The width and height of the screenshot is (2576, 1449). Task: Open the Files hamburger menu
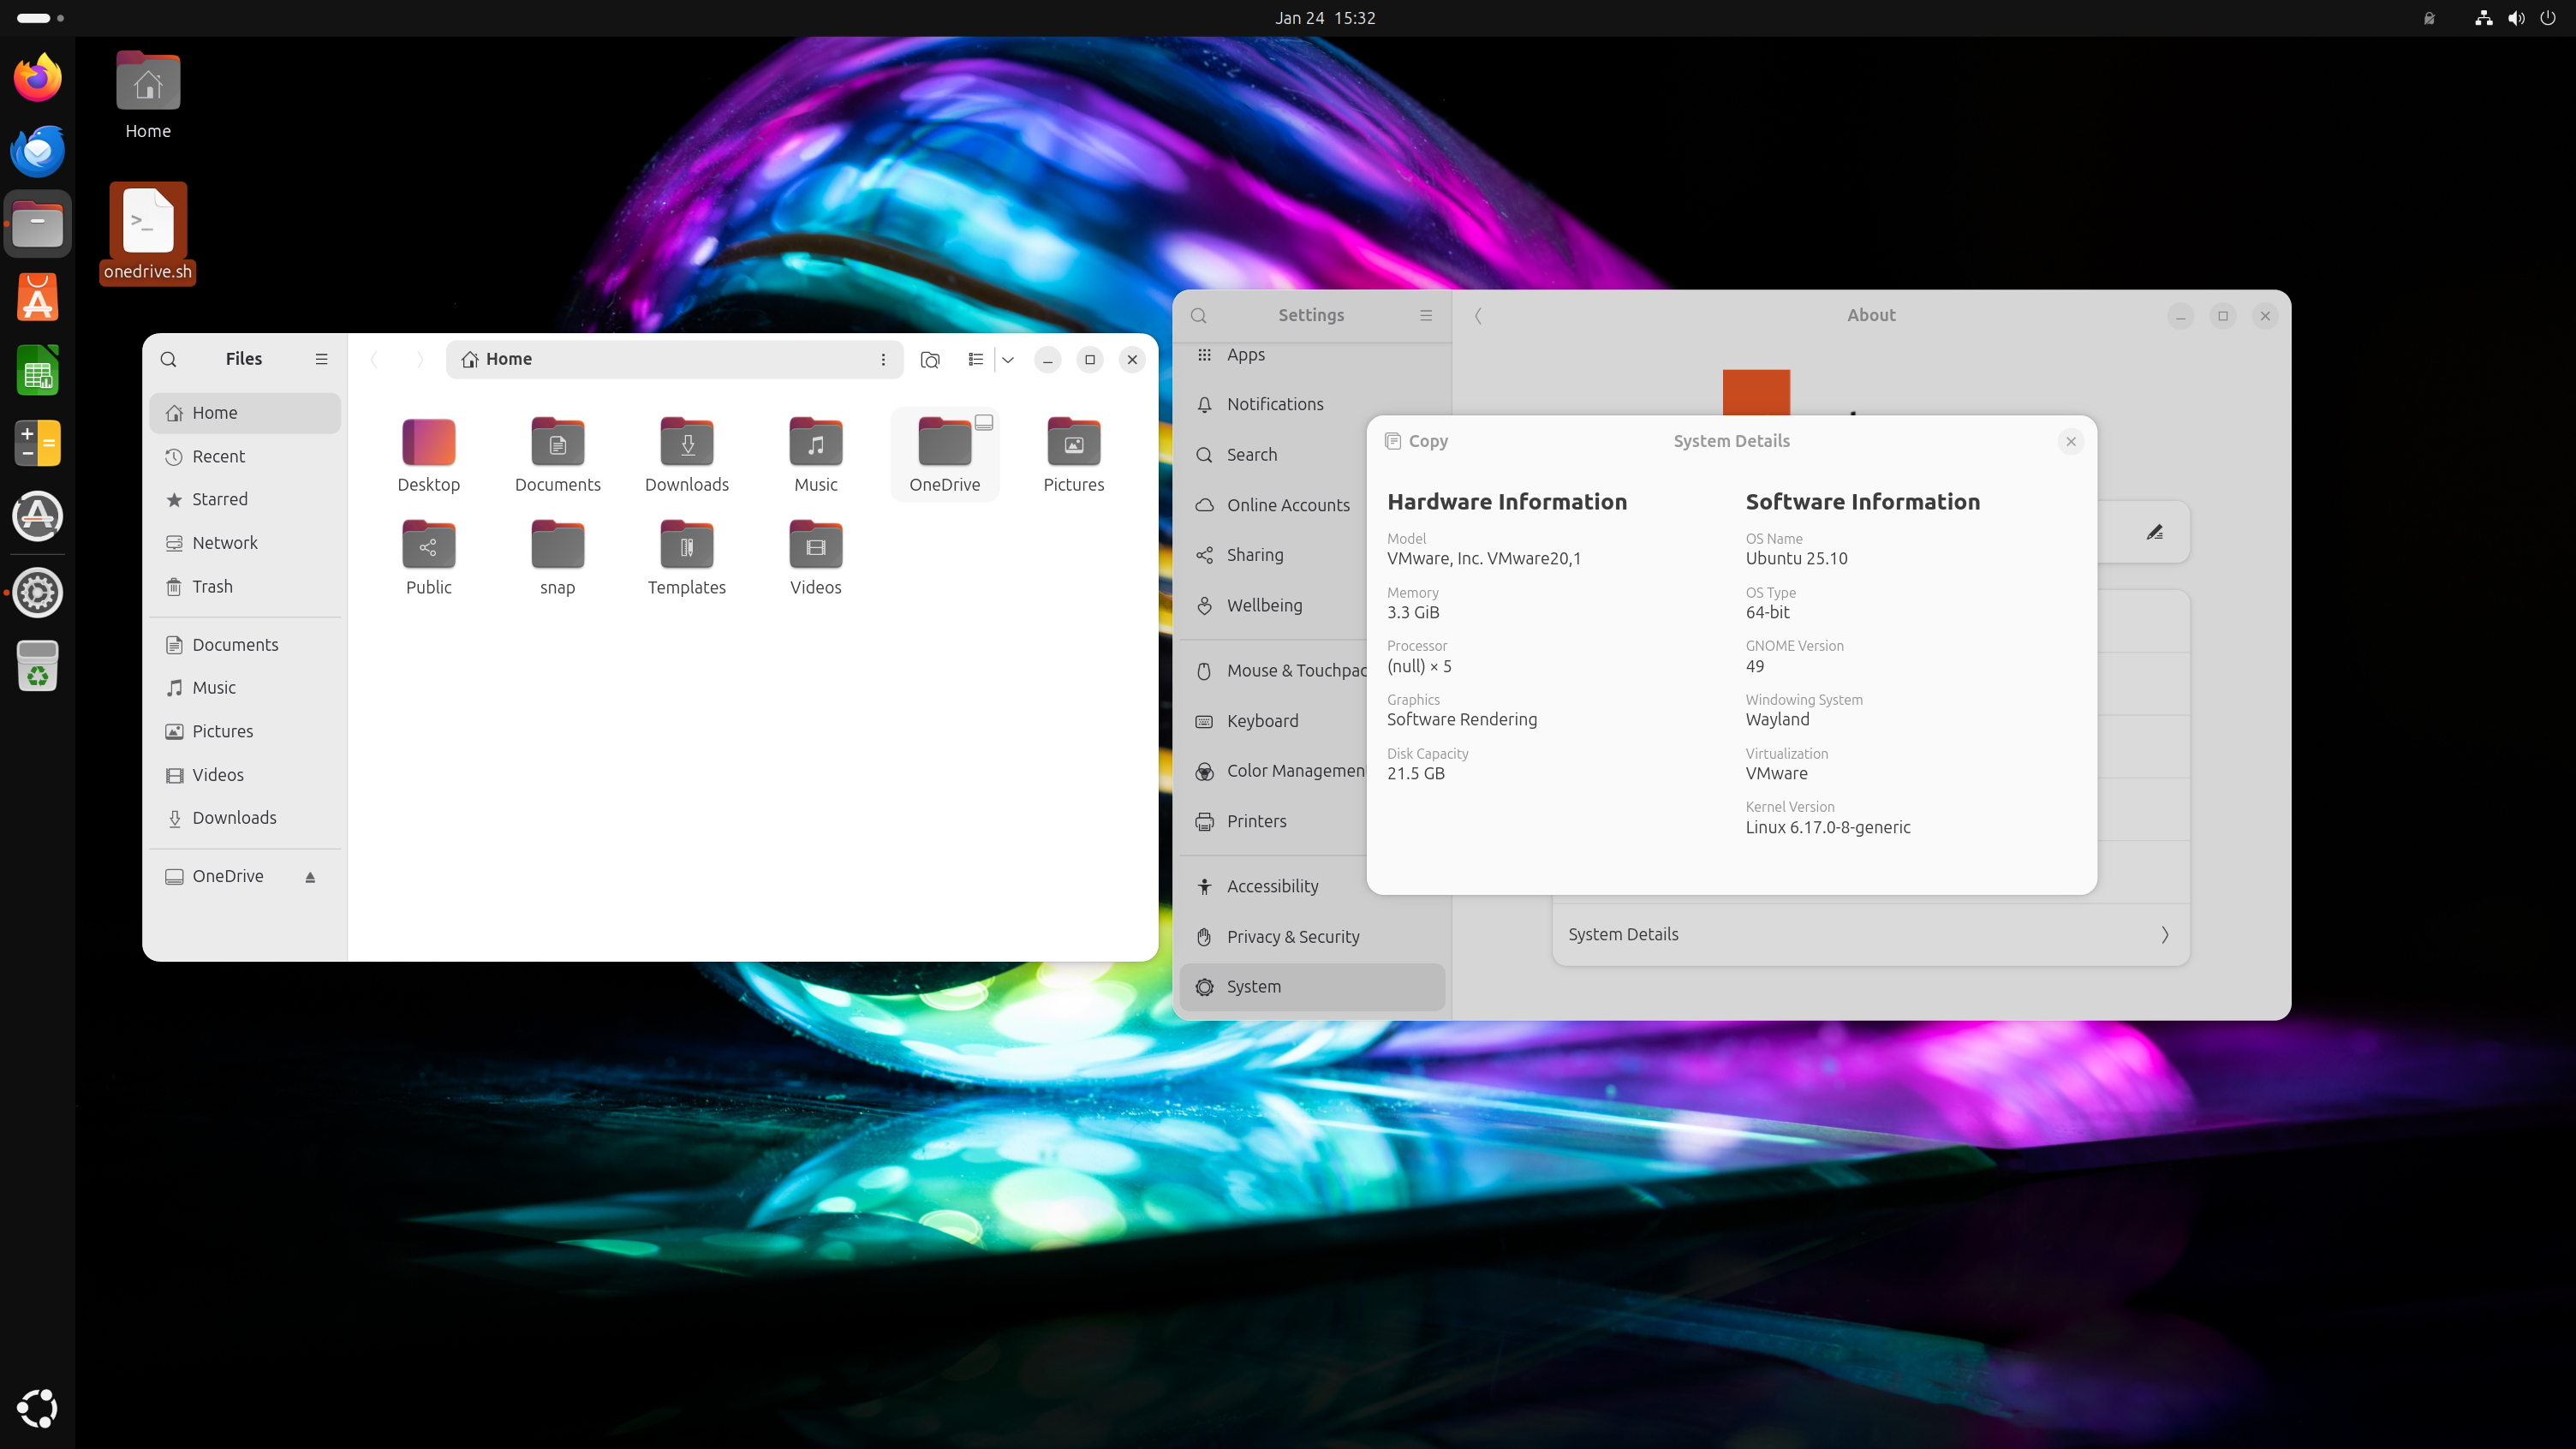tap(321, 359)
